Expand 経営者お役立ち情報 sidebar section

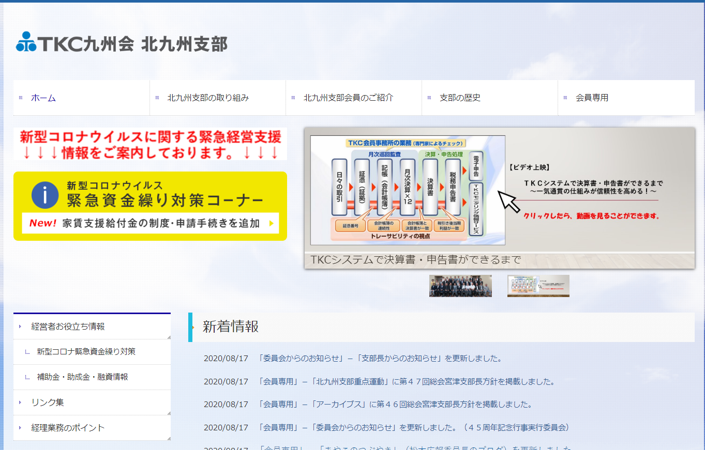(92, 327)
